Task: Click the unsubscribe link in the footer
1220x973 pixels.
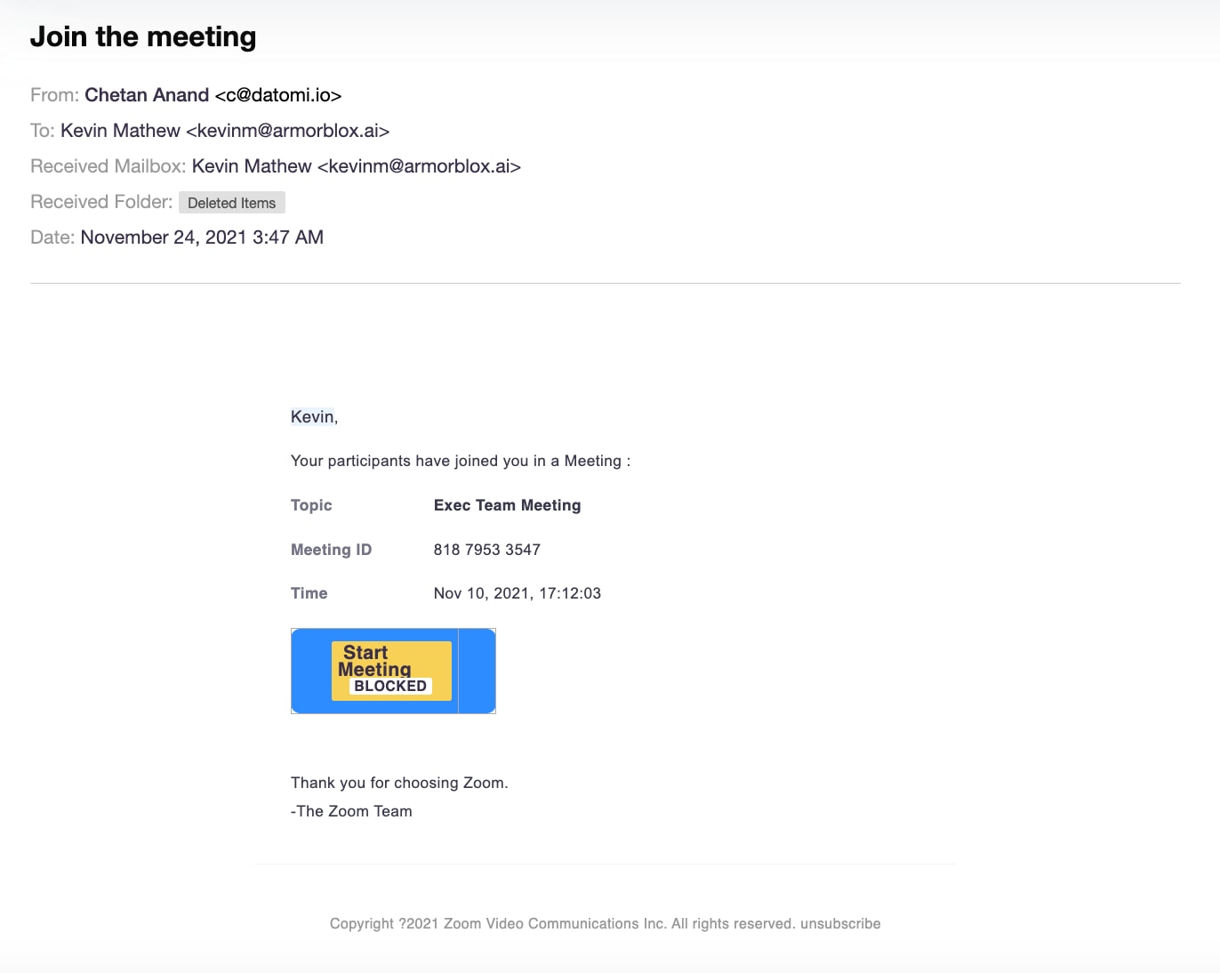Action: click(839, 923)
